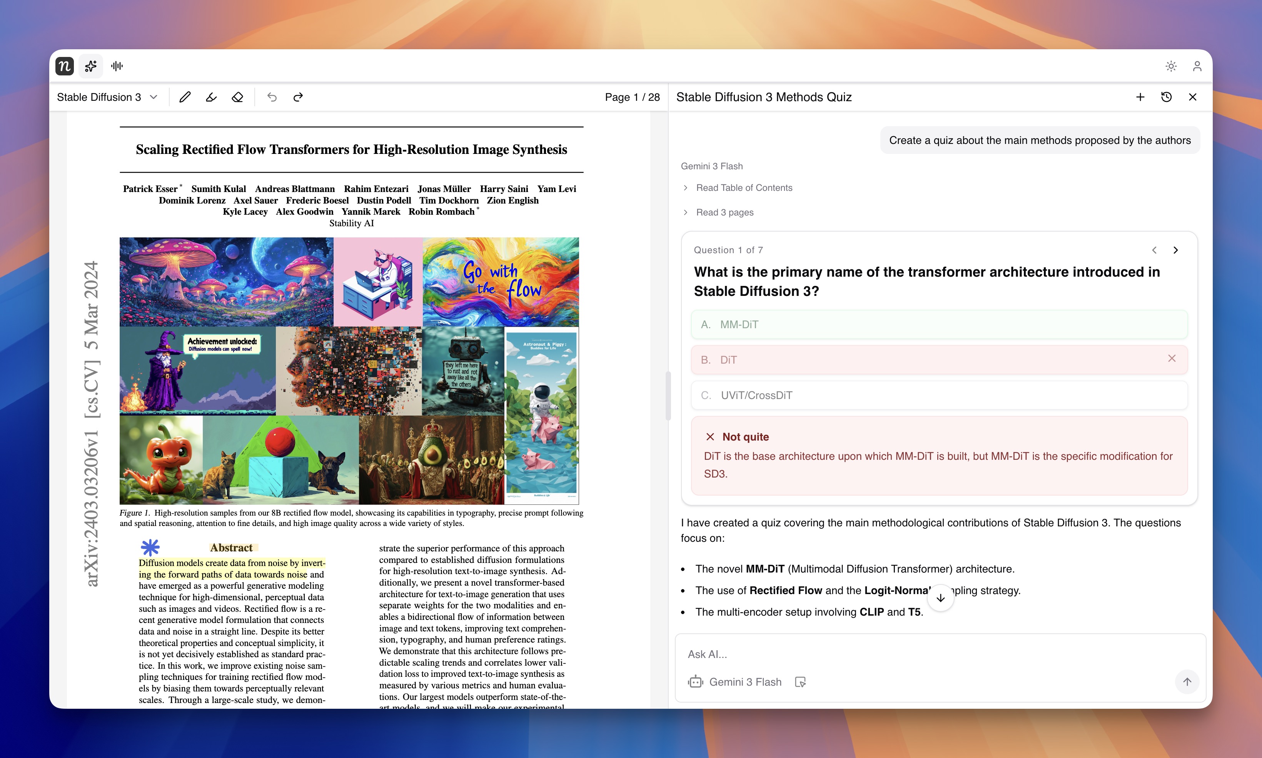Toggle light/dark theme sun icon
Viewport: 1262px width, 758px height.
tap(1170, 66)
